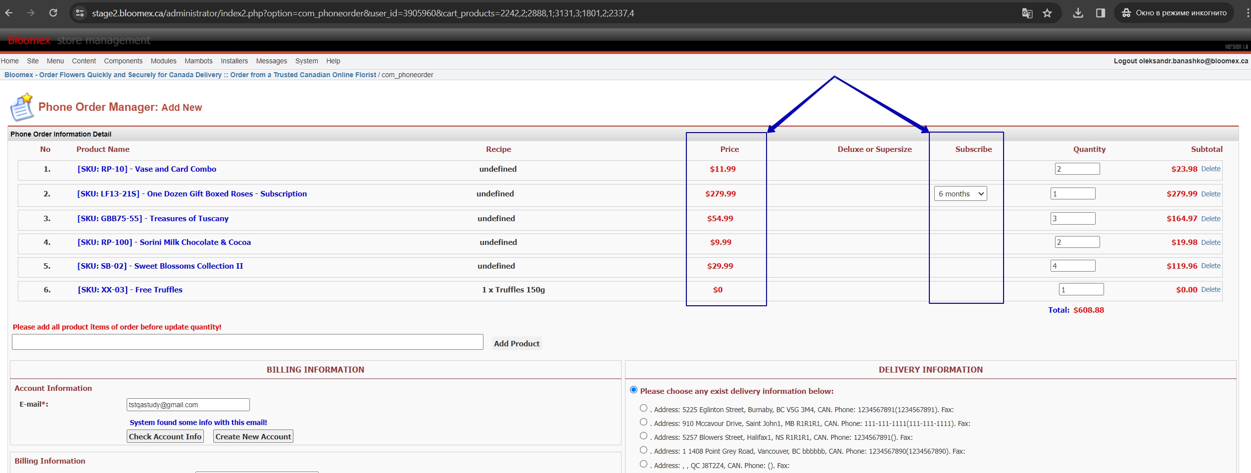The width and height of the screenshot is (1251, 473).
Task: Open the Content menu
Action: click(x=84, y=61)
